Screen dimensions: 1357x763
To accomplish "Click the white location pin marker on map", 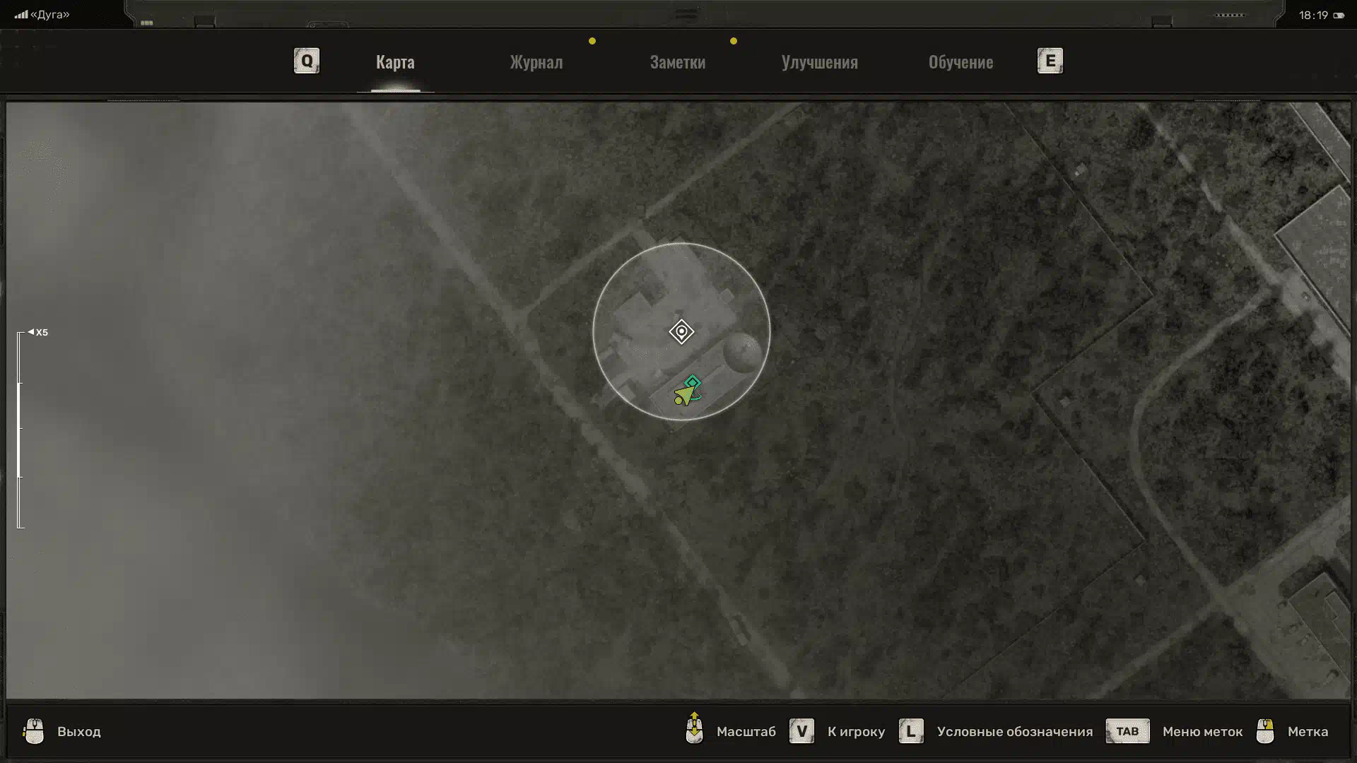I will [681, 331].
